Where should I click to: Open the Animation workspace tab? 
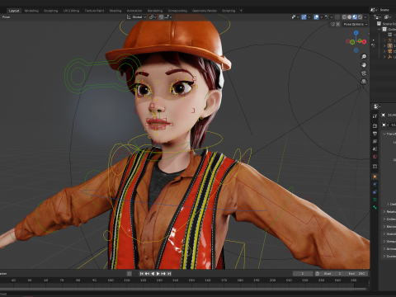click(134, 11)
